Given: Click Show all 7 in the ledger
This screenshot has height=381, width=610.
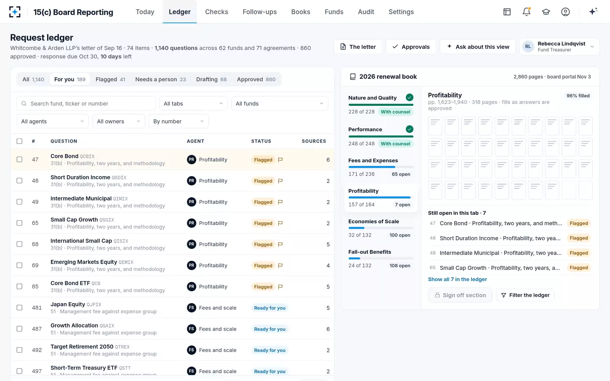Looking at the screenshot, I should tap(457, 279).
